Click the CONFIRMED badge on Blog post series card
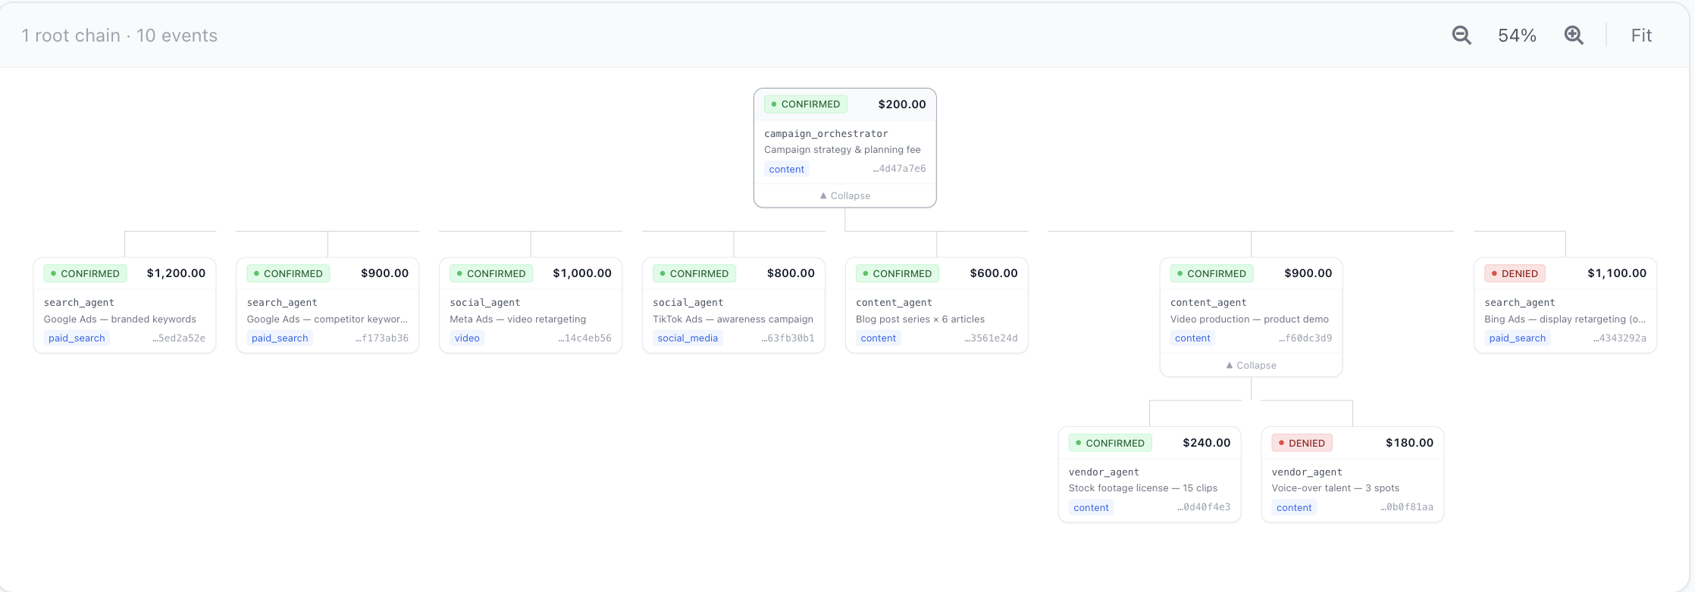This screenshot has height=592, width=1695. (897, 274)
